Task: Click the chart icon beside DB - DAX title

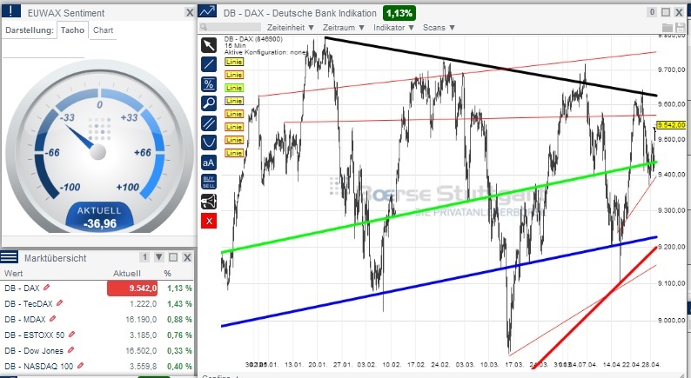Action: coord(208,11)
